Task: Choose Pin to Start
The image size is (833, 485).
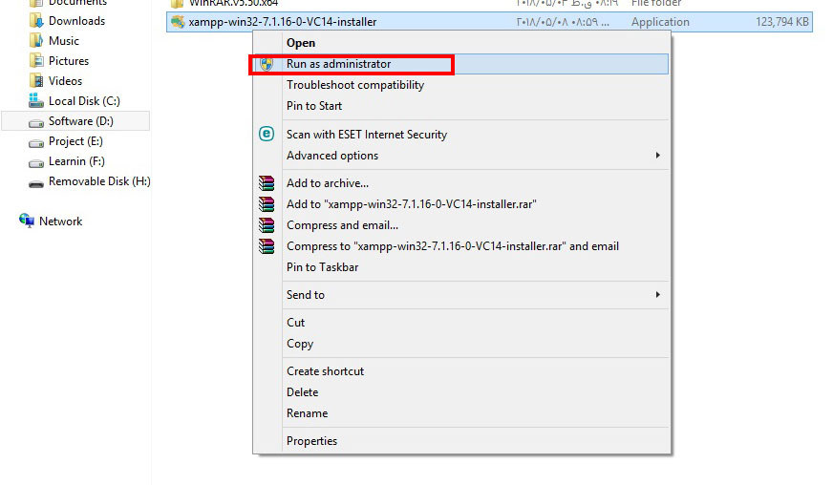Action: [314, 106]
